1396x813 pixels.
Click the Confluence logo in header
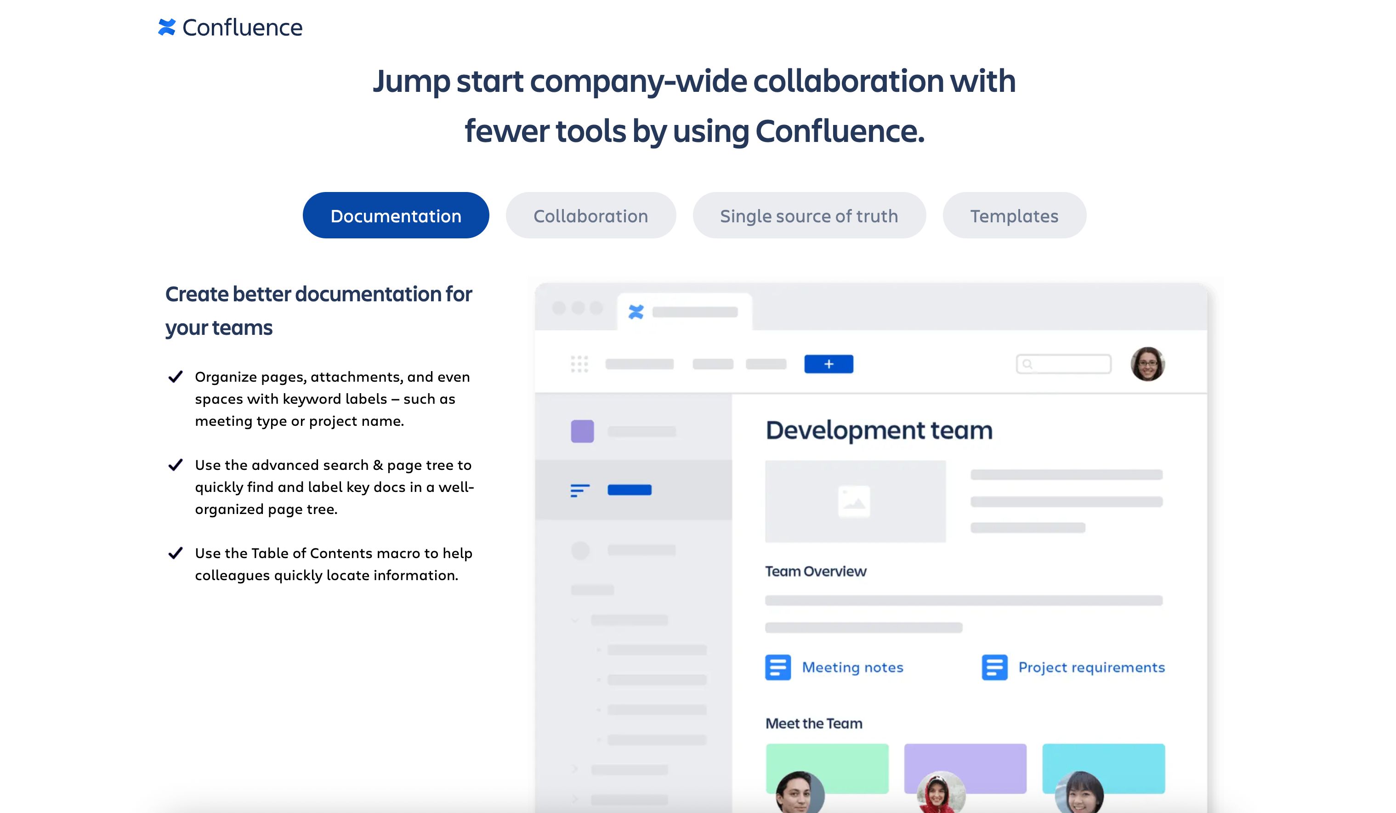point(230,27)
